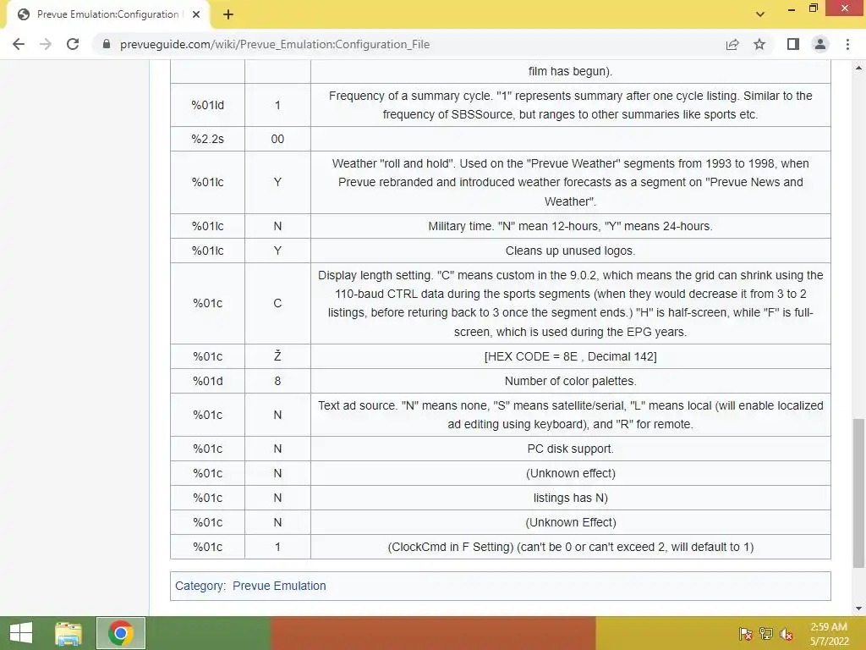Click the scrollbar down arrow

point(858,609)
